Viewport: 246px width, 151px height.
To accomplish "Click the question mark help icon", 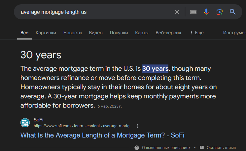I will click(x=137, y=148).
